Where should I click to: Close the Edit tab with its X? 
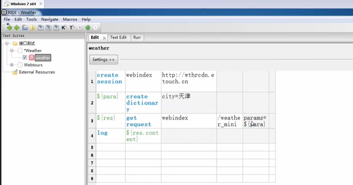point(105,38)
